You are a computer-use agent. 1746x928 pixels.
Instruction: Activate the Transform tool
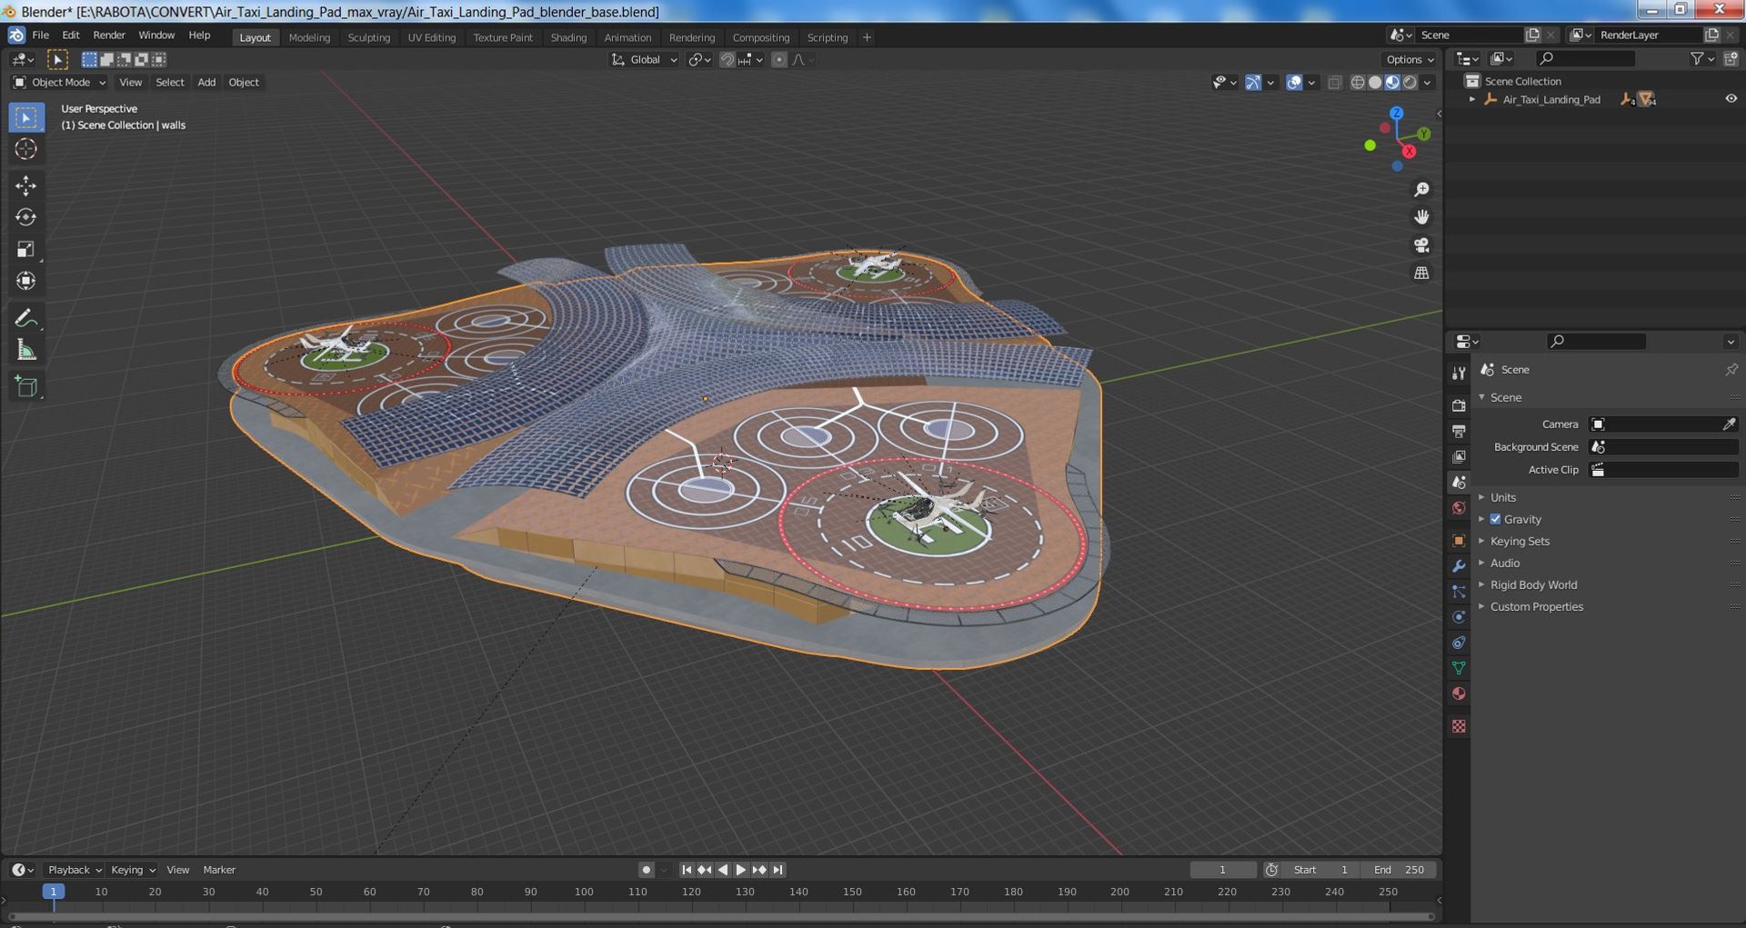tap(25, 281)
